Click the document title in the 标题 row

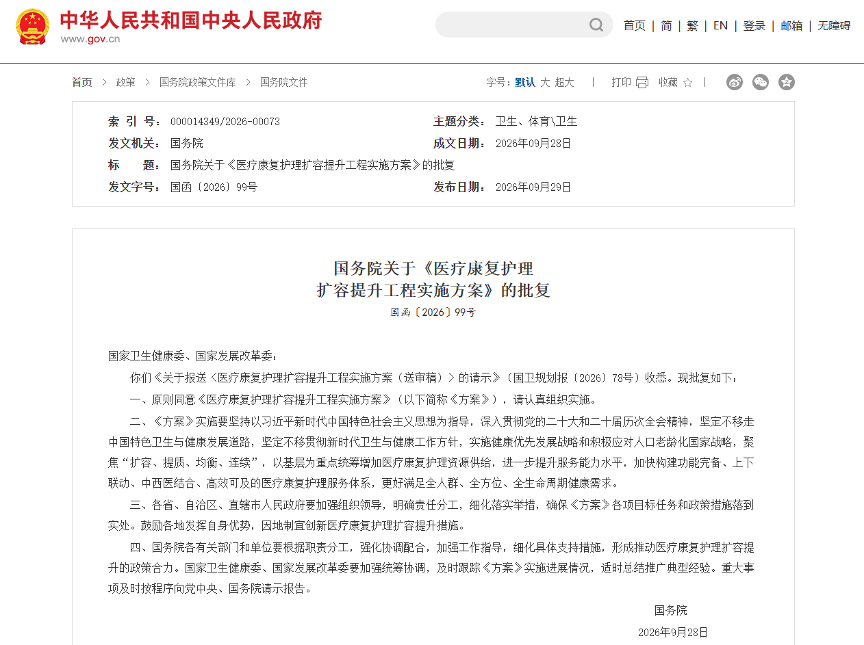tap(313, 166)
